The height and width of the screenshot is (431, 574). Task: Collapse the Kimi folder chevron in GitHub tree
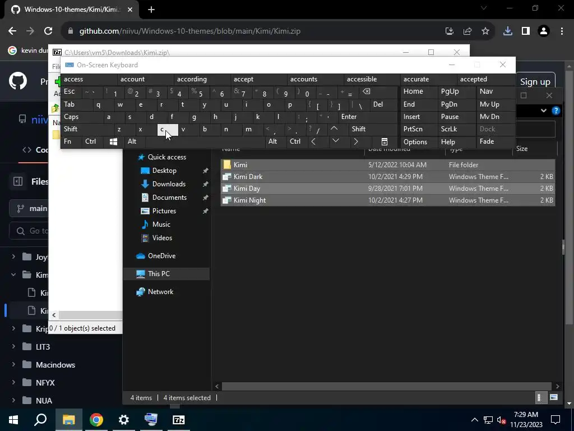[13, 274]
